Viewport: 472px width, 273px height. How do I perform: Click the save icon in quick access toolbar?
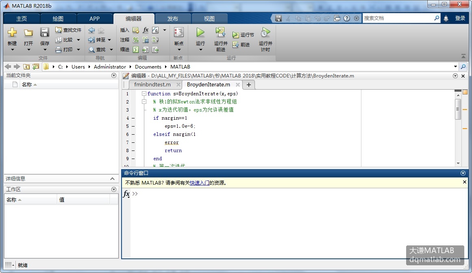click(278, 18)
